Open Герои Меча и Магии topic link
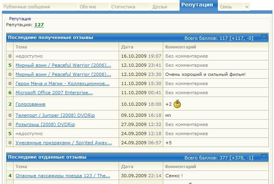Screen dimensions: 274x184 pos(63,83)
